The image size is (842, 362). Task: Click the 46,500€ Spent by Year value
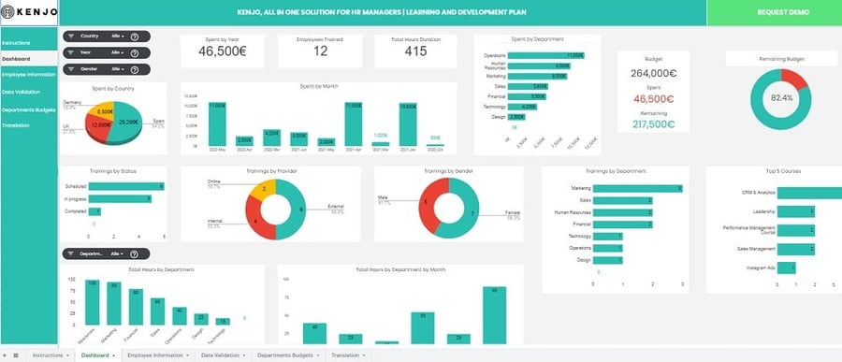click(x=222, y=51)
